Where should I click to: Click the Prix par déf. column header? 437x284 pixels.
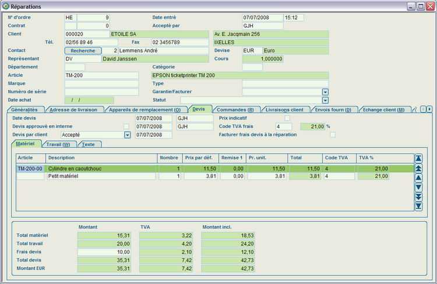click(x=200, y=158)
